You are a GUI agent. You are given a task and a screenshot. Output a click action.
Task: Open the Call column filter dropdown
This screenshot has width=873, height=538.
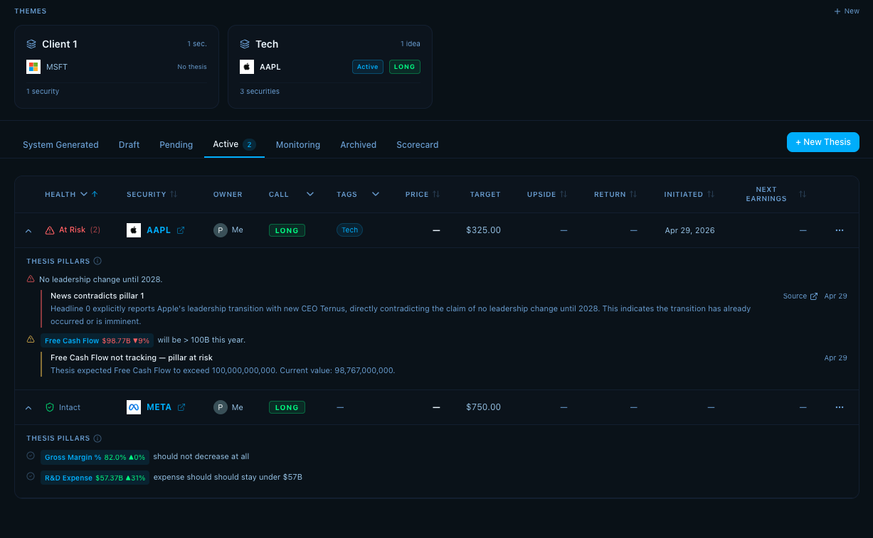point(309,194)
